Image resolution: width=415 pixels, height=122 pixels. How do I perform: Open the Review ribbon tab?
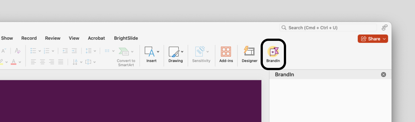[x=53, y=38]
